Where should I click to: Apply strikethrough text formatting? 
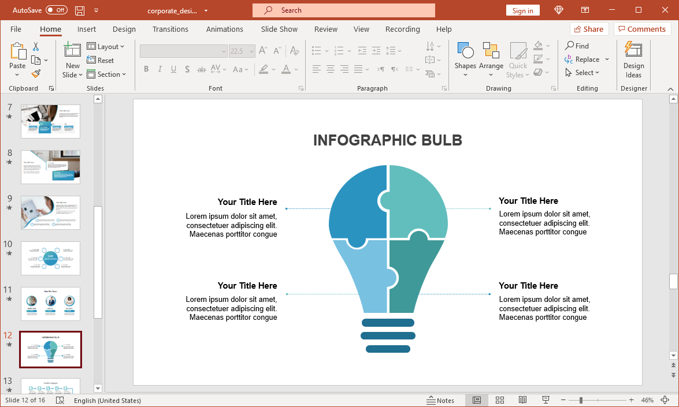(x=201, y=69)
